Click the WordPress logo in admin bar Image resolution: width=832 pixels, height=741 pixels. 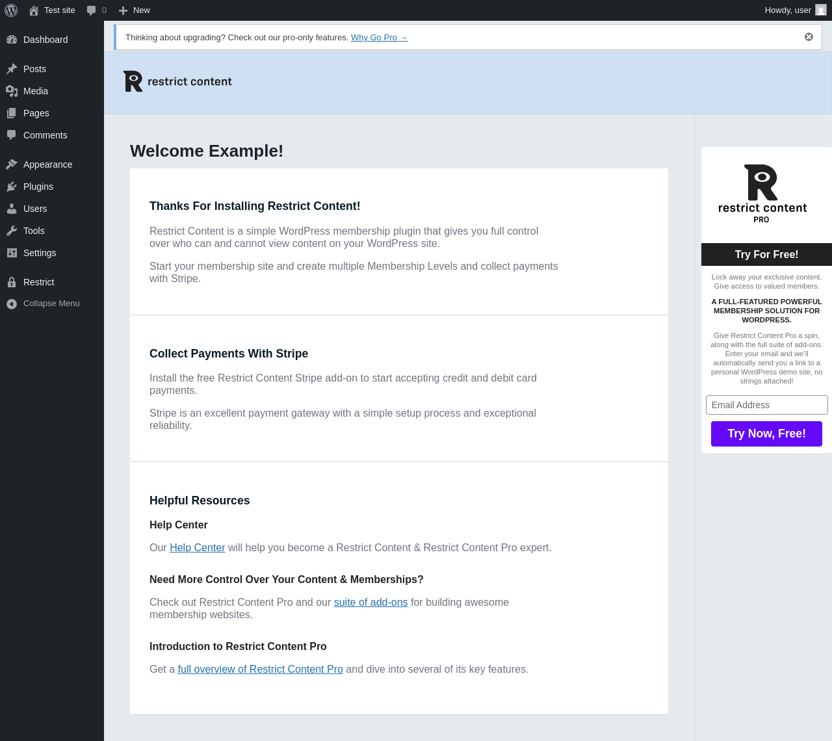pyautogui.click(x=11, y=10)
